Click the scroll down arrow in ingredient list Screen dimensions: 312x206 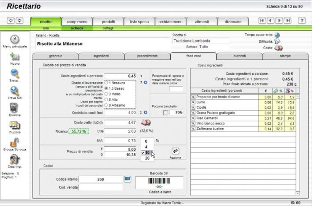click(298, 193)
